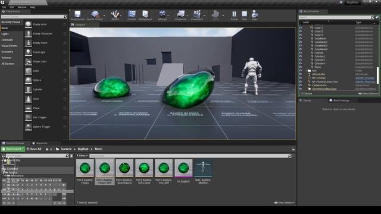Click the World Outliner search field
The width and height of the screenshot is (381, 214).
tap(336, 17)
